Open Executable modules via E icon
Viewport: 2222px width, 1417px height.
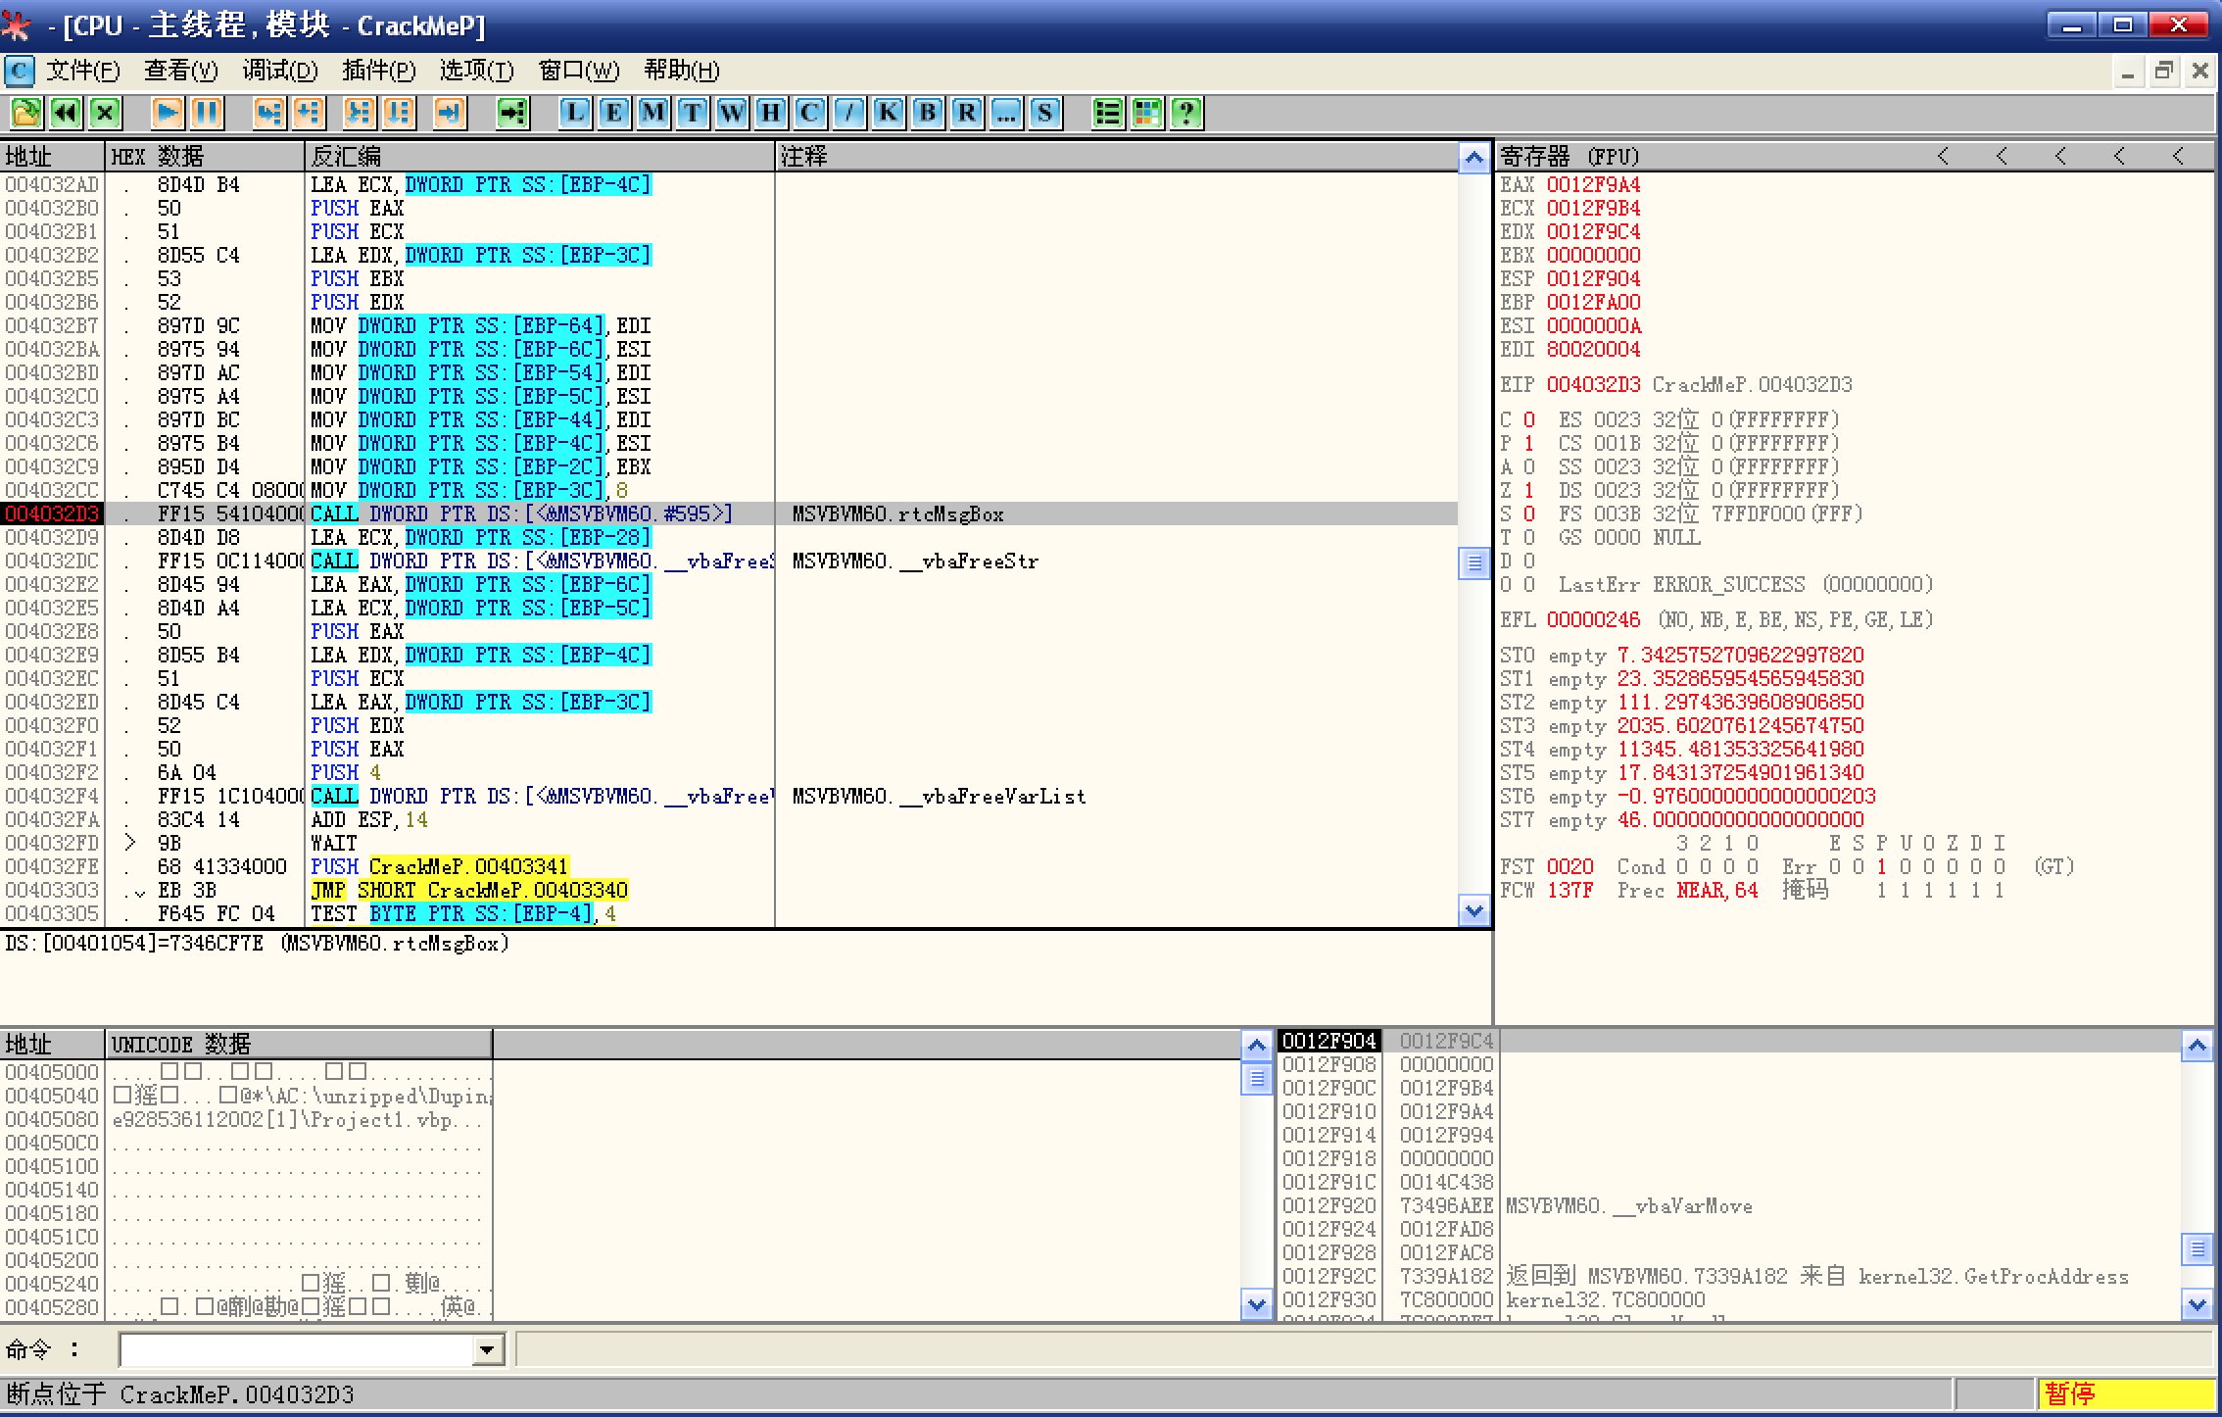(613, 113)
